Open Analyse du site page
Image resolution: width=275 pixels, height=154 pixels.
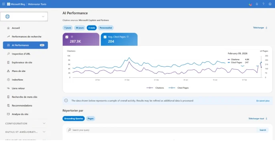(x=20, y=114)
